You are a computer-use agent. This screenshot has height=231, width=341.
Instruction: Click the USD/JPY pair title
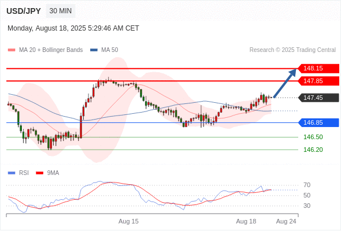pyautogui.click(x=24, y=11)
